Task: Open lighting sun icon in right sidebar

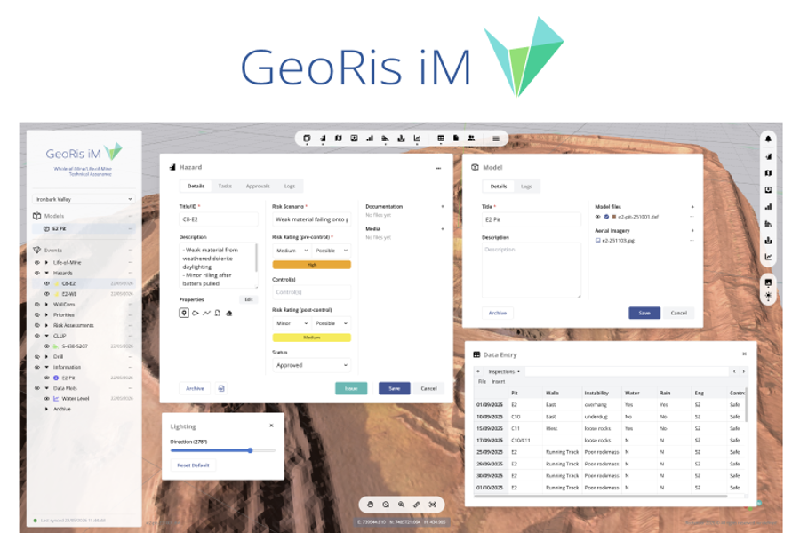Action: pos(768,296)
